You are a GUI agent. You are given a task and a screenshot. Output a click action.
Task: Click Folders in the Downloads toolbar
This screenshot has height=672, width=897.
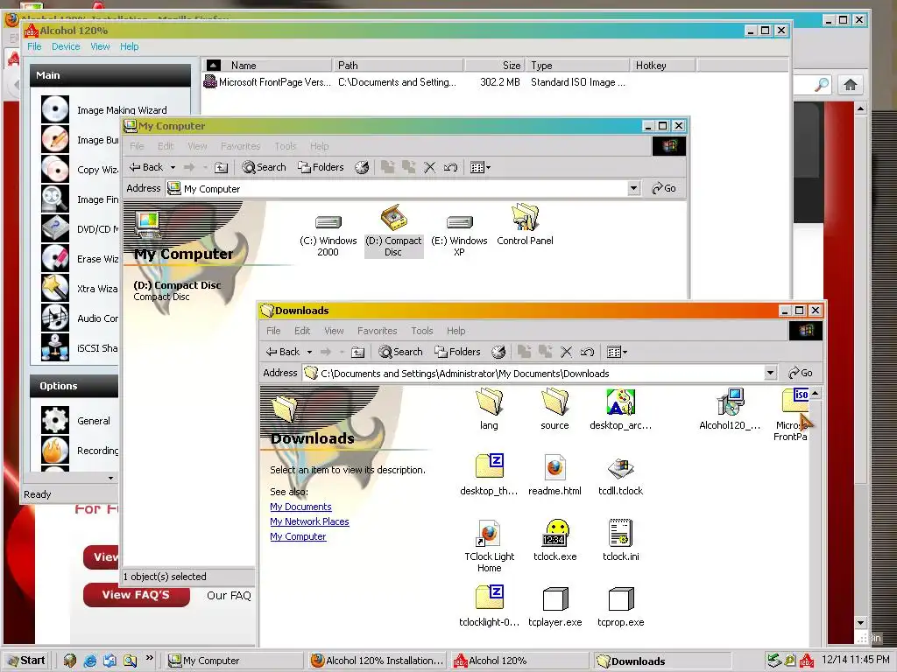tap(457, 352)
